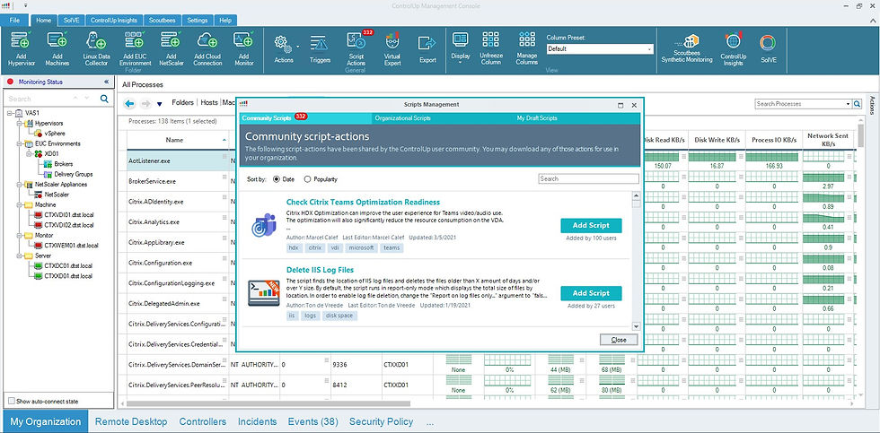The image size is (880, 433).
Task: Open the Column Preset dropdown
Action: [650, 49]
